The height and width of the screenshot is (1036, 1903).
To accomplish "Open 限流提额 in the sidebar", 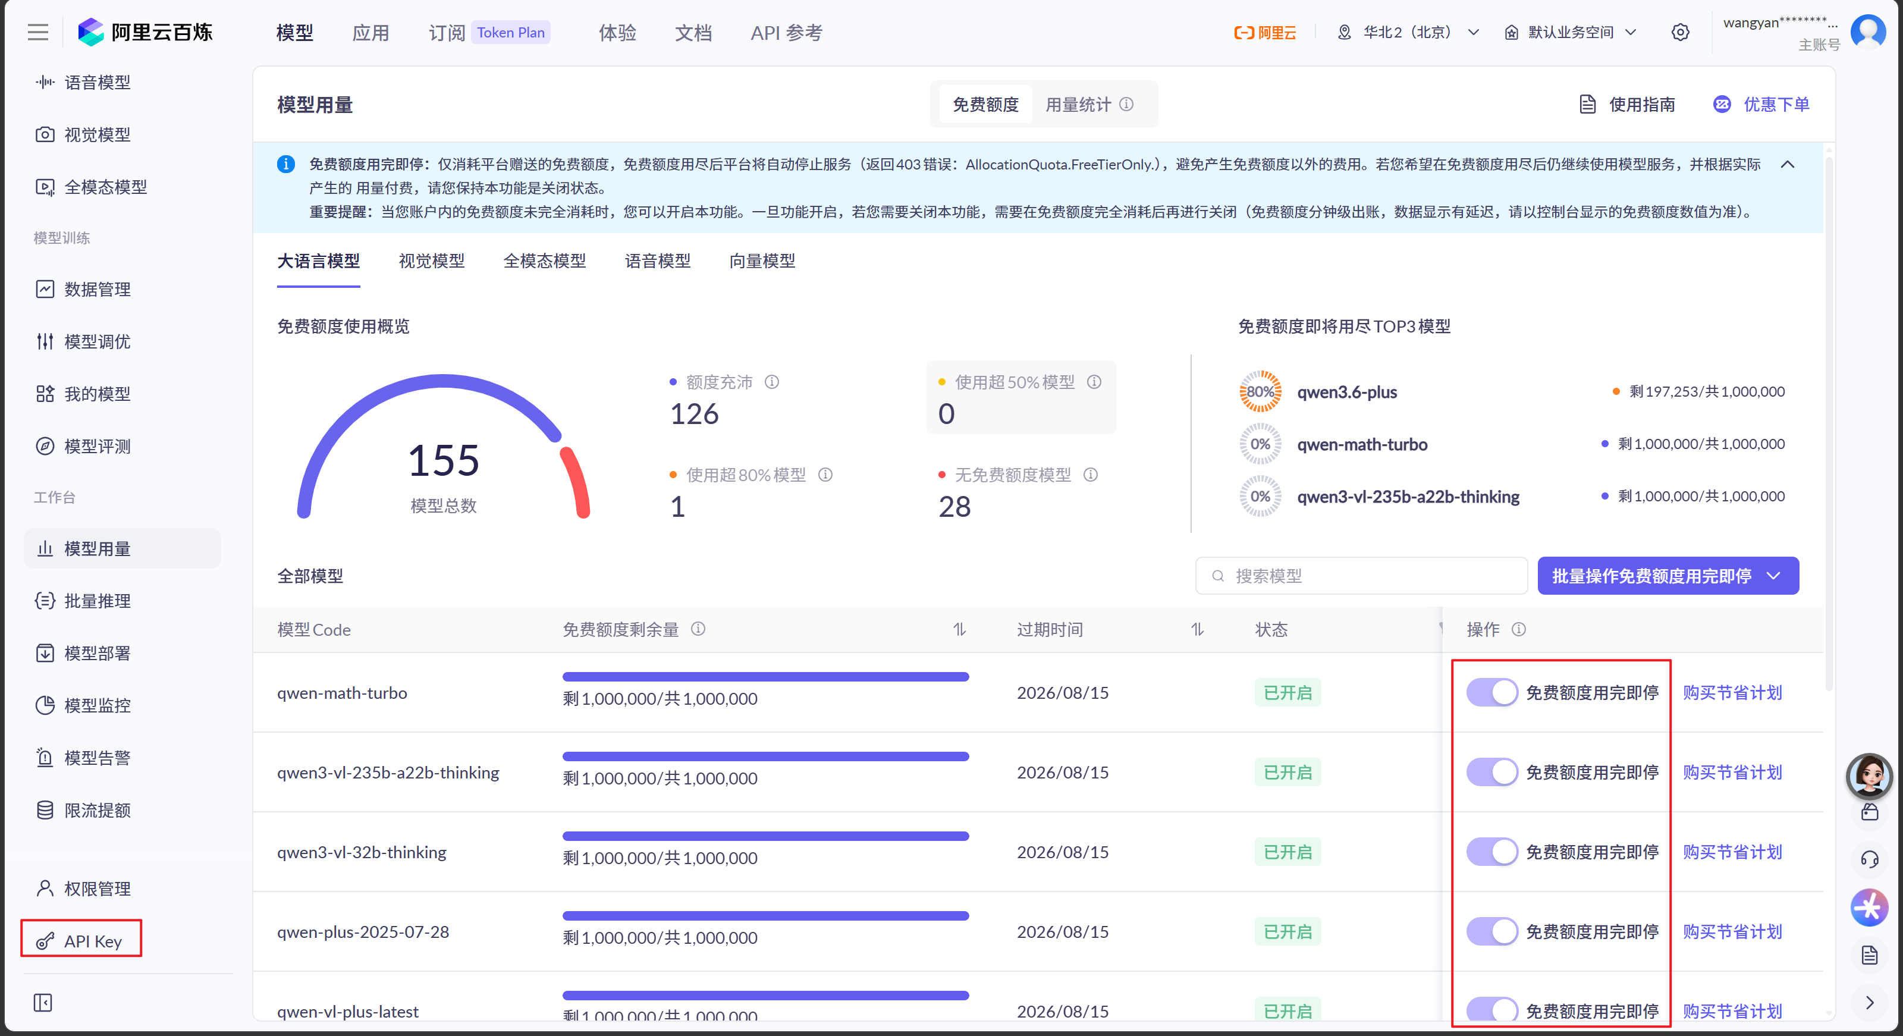I will [122, 810].
